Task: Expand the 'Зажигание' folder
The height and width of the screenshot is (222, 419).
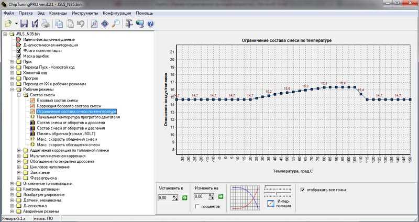Action: (19, 173)
